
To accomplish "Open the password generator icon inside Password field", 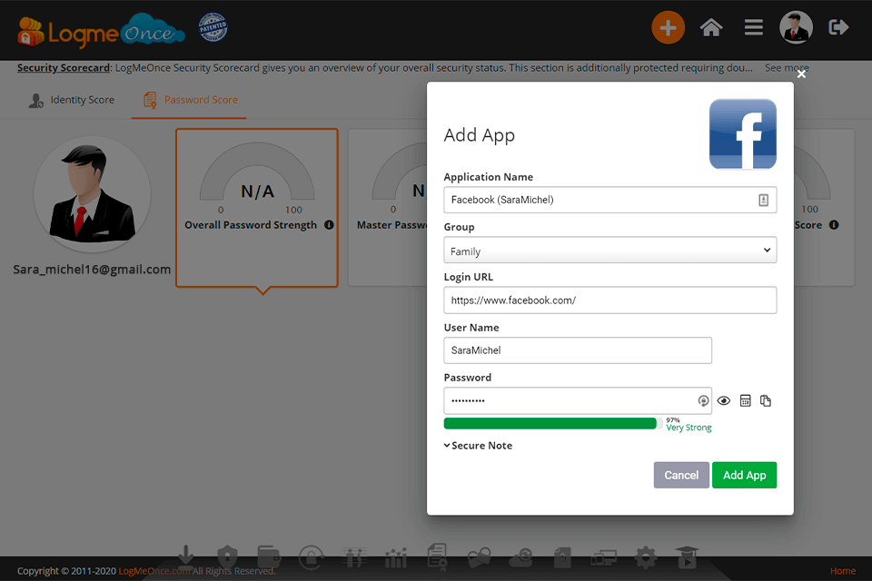I will 703,401.
